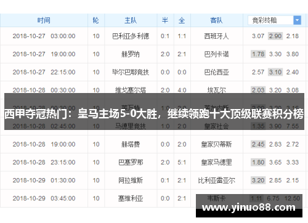Select the 2018-10-28 19:00:00 match time
Image resolution: width=308 pixels, height=223 pixels.
point(44,144)
